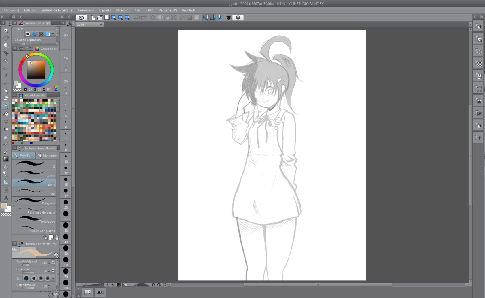Adjust brush size value with stepper arrows
Viewport: 485px width, 298px height.
(x=49, y=263)
